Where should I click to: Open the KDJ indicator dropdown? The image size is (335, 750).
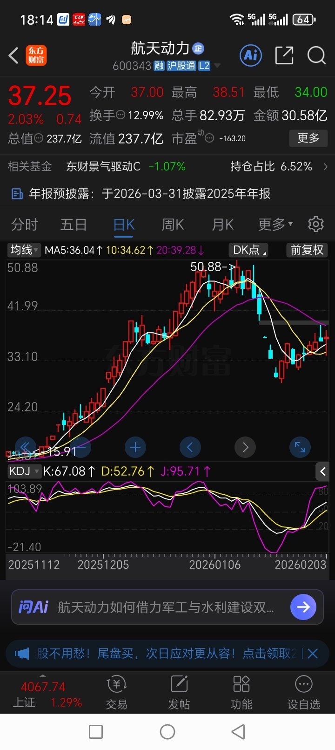pyautogui.click(x=24, y=471)
